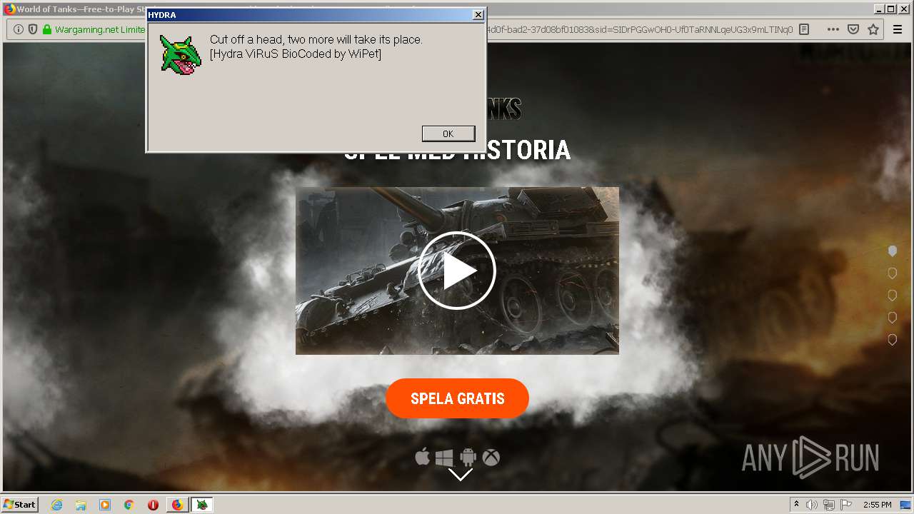Maximize the Firefox window
The image size is (914, 514).
pos(891,9)
